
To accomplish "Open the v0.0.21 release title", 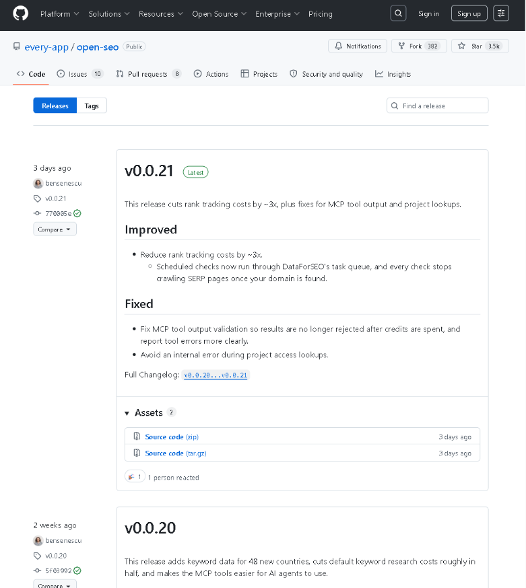I will click(x=149, y=171).
